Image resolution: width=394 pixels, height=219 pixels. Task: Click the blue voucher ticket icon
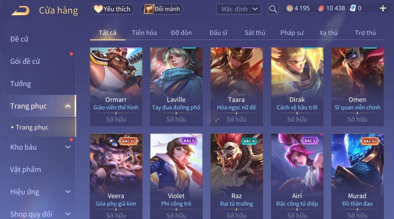pos(353,8)
